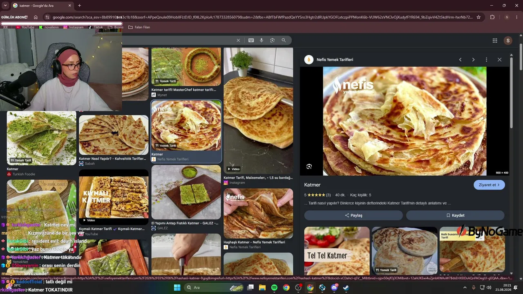Open the Haşhaşlı Katmer result image

[x=258, y=213]
